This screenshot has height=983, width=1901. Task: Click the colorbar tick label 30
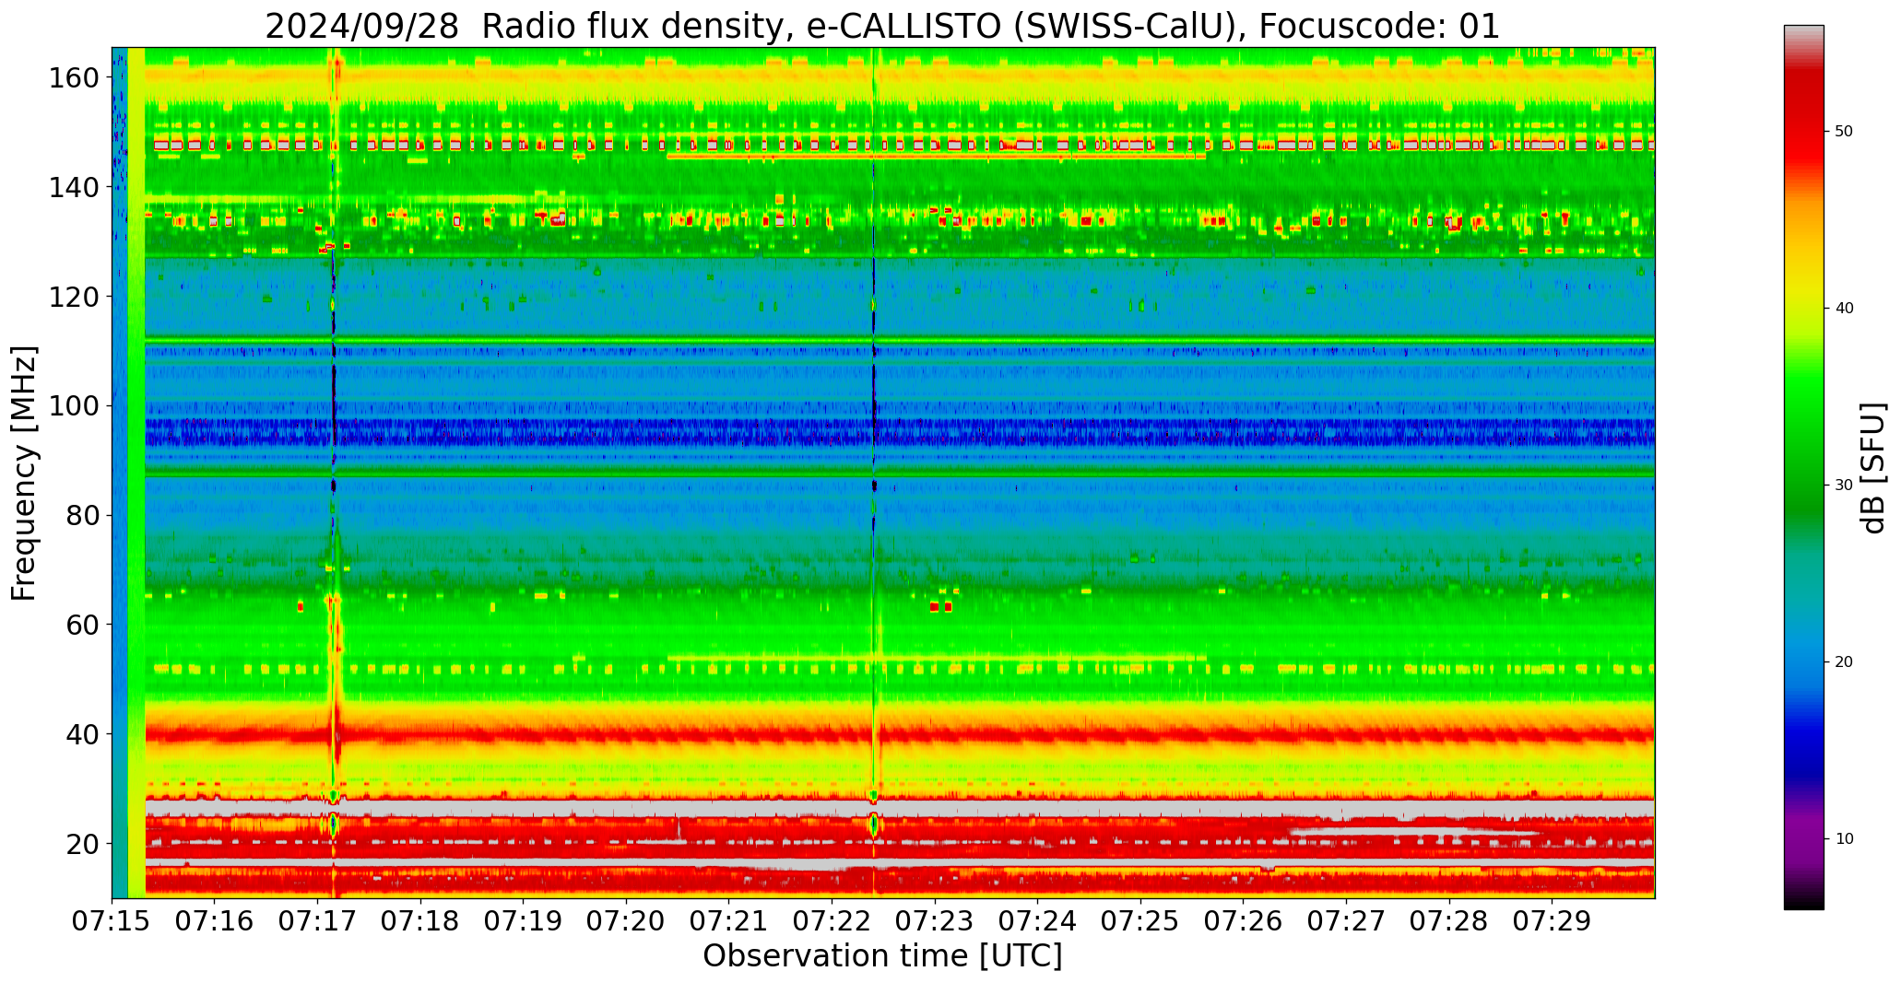tap(1844, 486)
